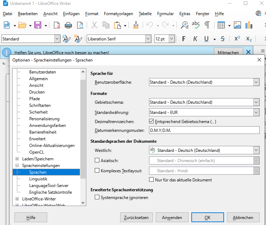
Task: Open the paragraph style Standard dropdown arrow
Action: (57, 39)
